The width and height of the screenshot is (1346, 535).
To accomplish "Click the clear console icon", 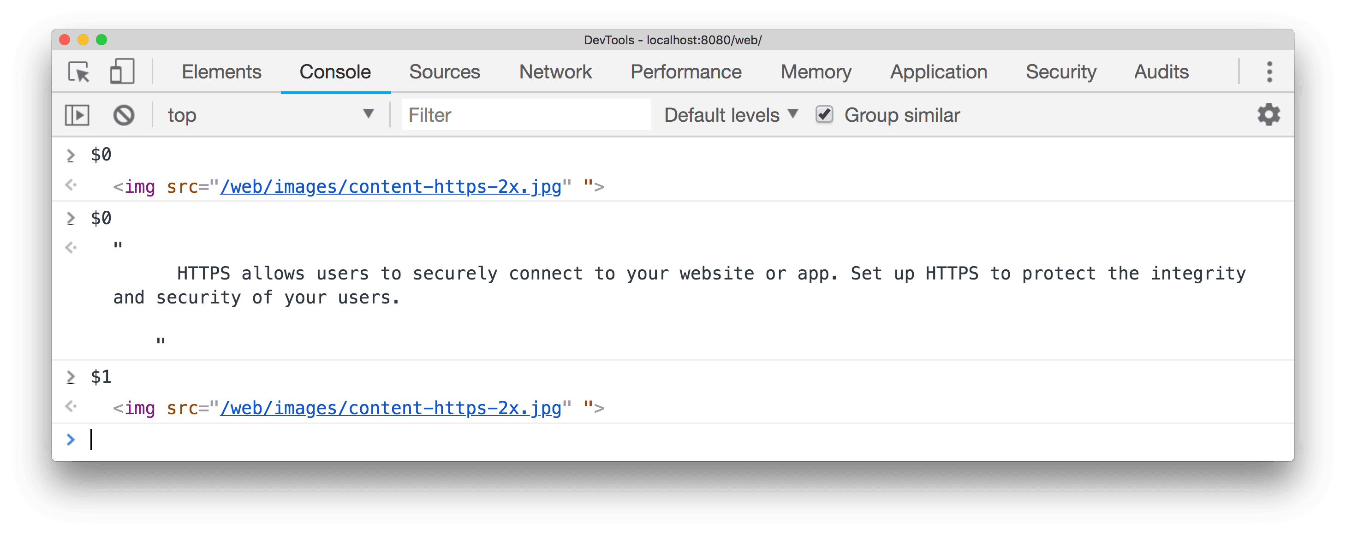I will (x=123, y=114).
